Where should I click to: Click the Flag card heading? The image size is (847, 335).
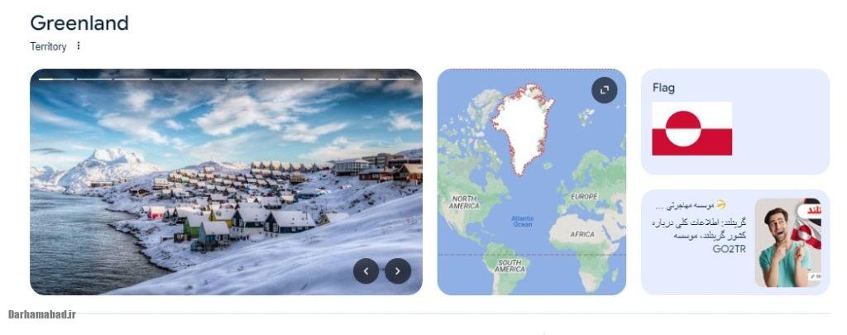click(663, 88)
